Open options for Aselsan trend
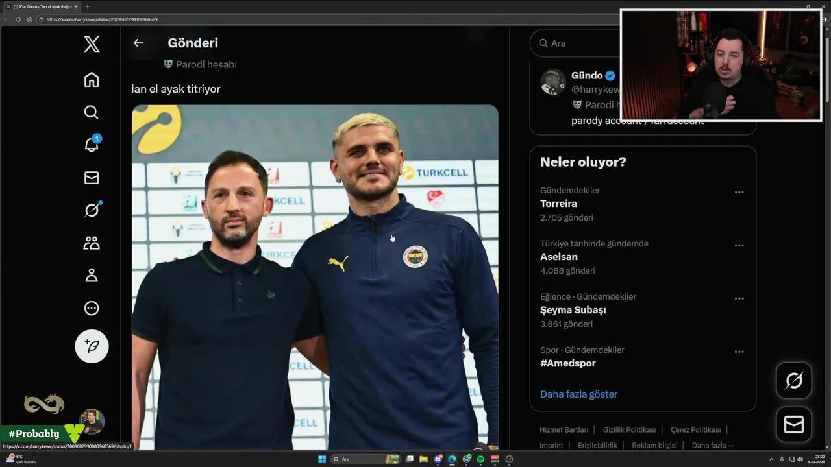The width and height of the screenshot is (831, 467). click(x=739, y=245)
